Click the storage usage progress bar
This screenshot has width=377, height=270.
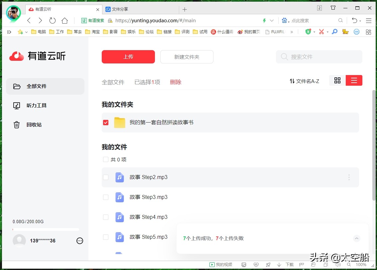(x=46, y=229)
